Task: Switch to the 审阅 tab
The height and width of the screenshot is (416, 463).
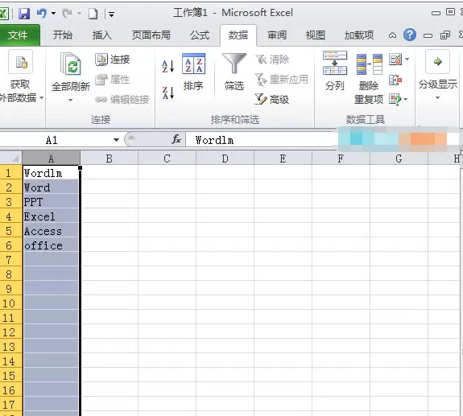Action: [277, 35]
